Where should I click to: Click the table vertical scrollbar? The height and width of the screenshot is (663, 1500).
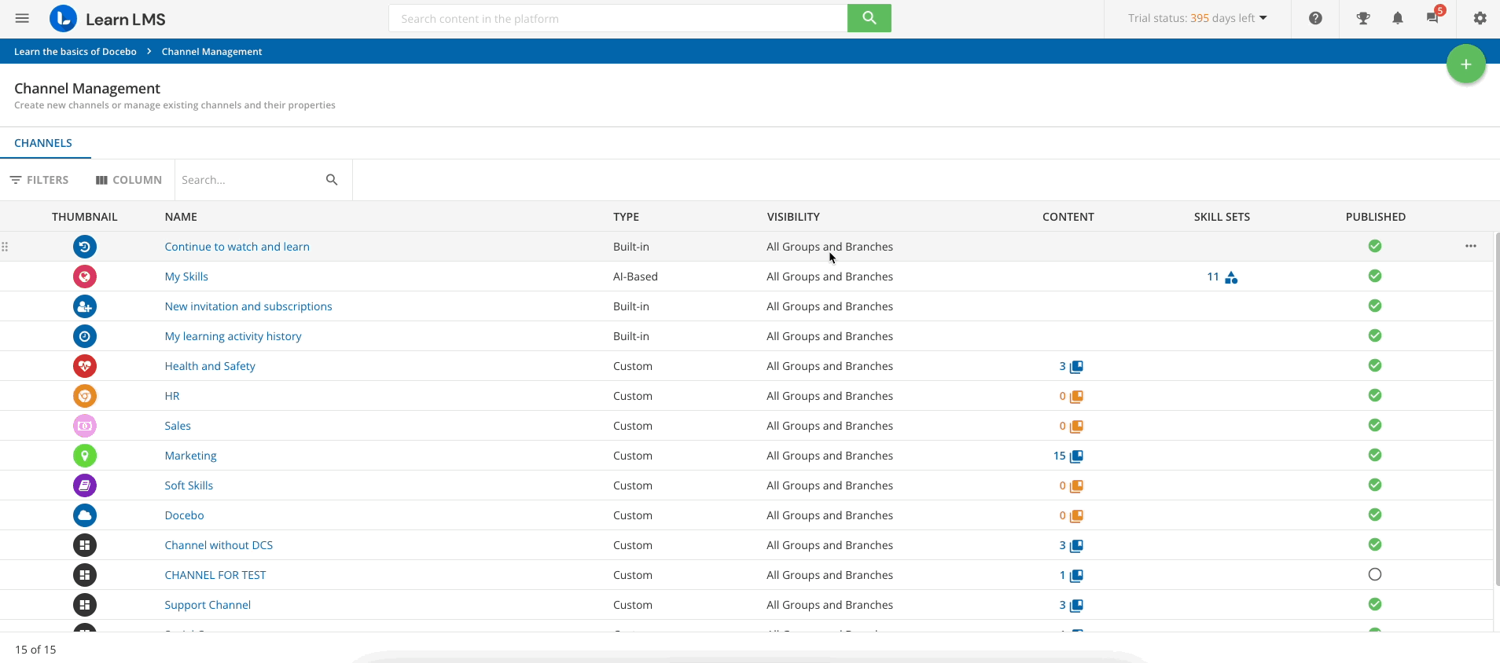1497,408
